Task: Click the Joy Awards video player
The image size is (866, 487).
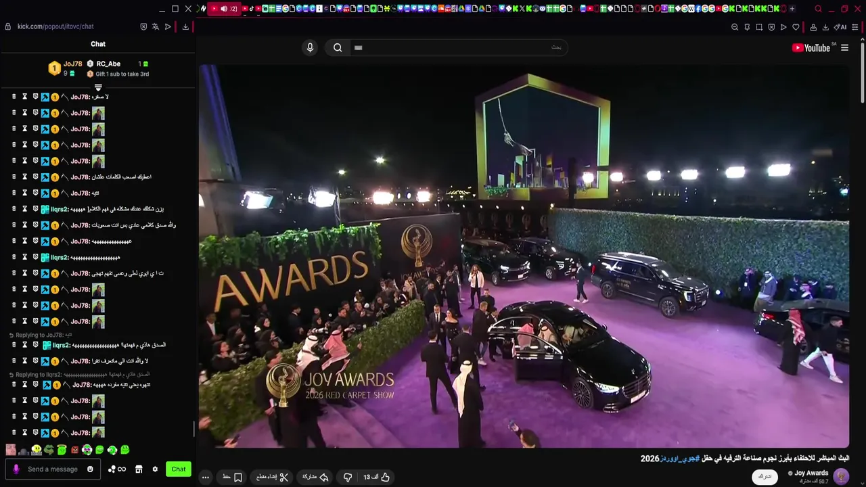Action: click(x=524, y=256)
